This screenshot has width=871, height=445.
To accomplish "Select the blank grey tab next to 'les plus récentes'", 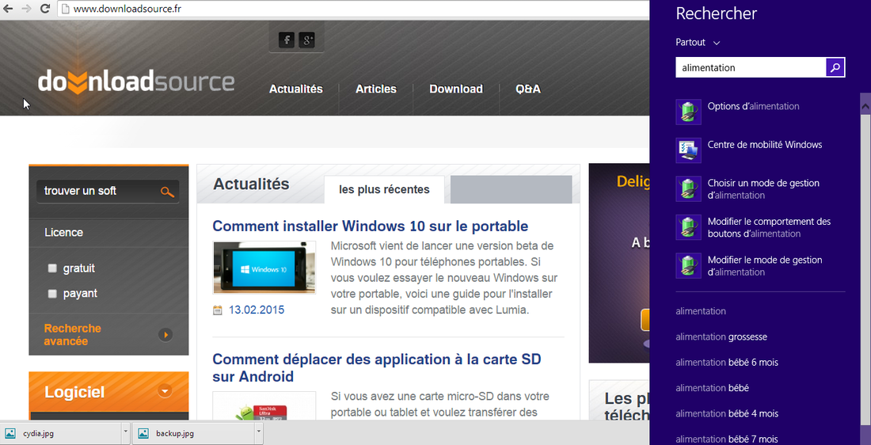I will (511, 189).
